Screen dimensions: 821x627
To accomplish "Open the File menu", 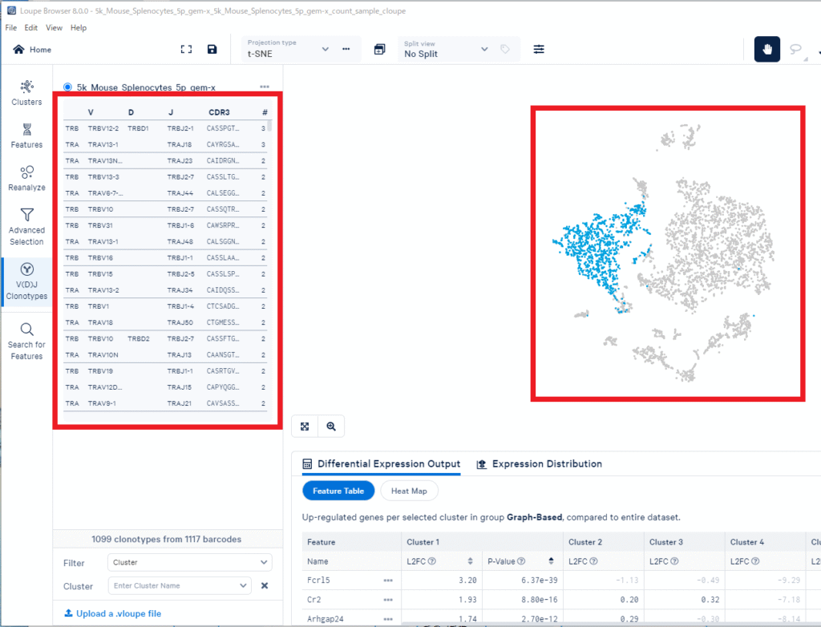I will 11,27.
